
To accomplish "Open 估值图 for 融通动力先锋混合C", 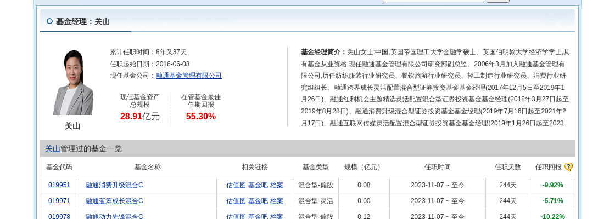I will pos(236,216).
